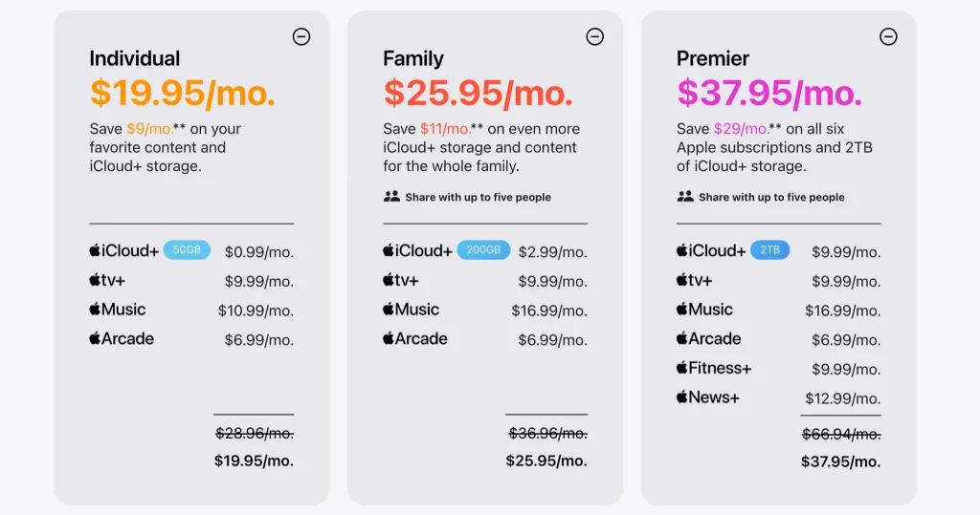Image resolution: width=980 pixels, height=515 pixels.
Task: Click the Apple Arcade logo in Individual plan
Action: coord(122,338)
